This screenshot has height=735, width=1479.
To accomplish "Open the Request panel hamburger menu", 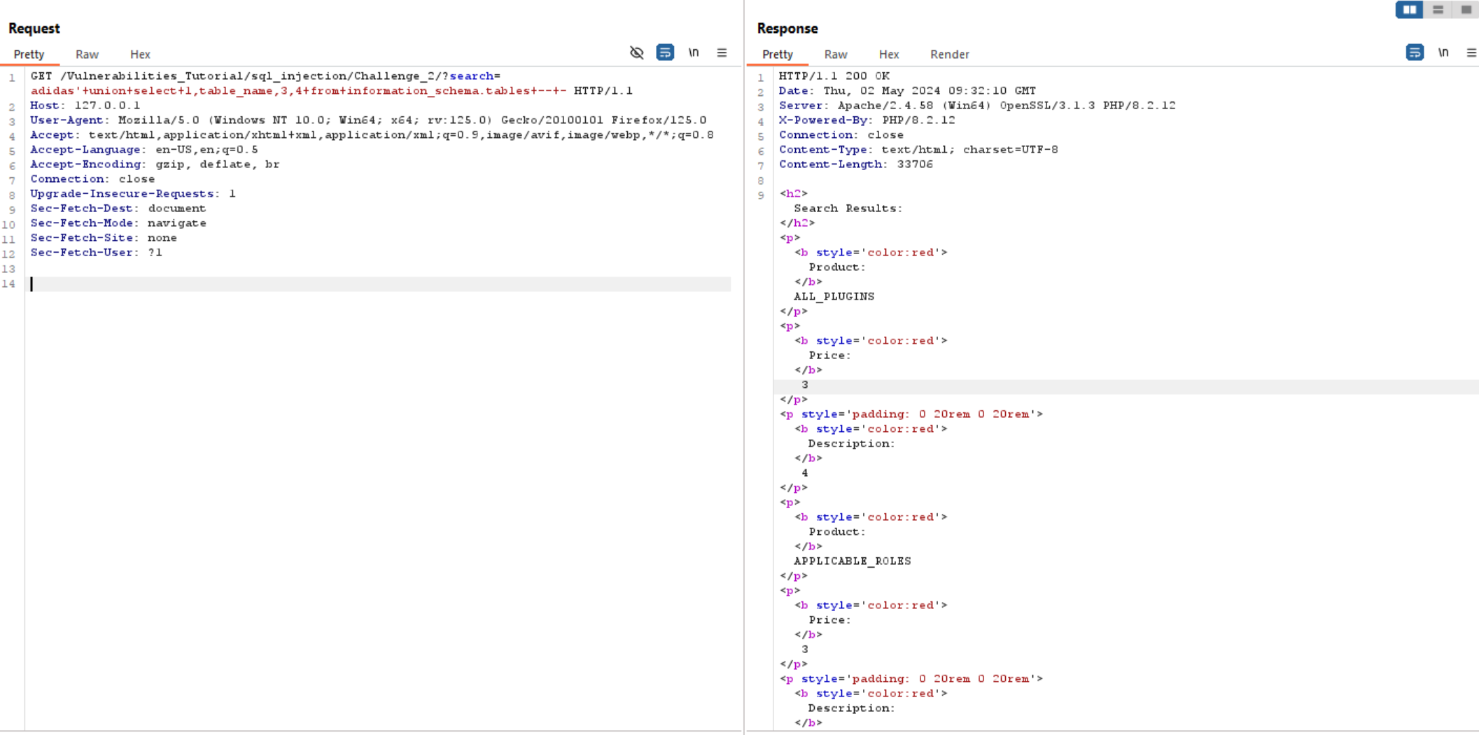I will (x=722, y=52).
